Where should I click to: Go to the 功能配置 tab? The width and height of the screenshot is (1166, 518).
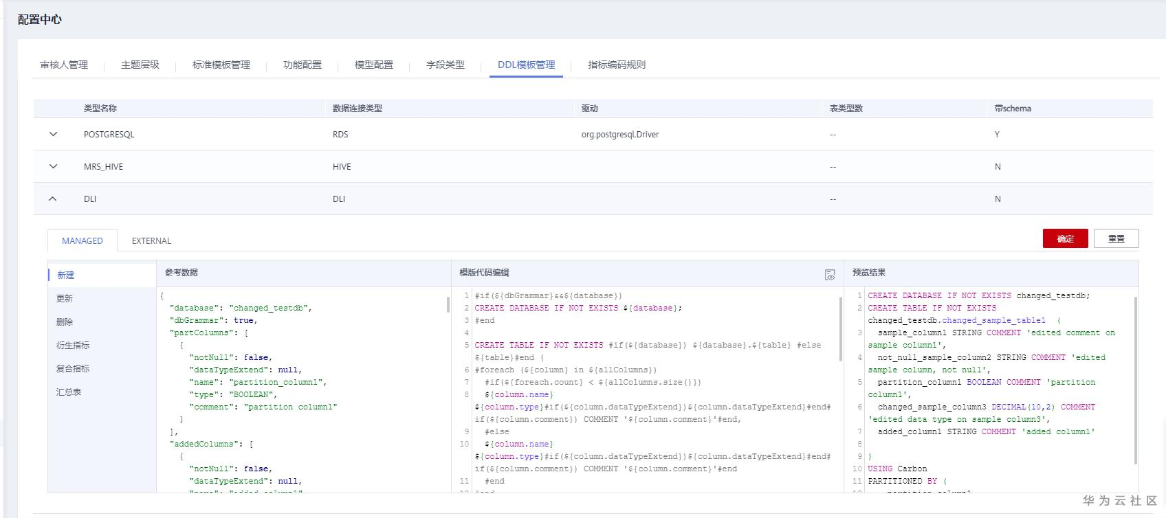pos(302,65)
